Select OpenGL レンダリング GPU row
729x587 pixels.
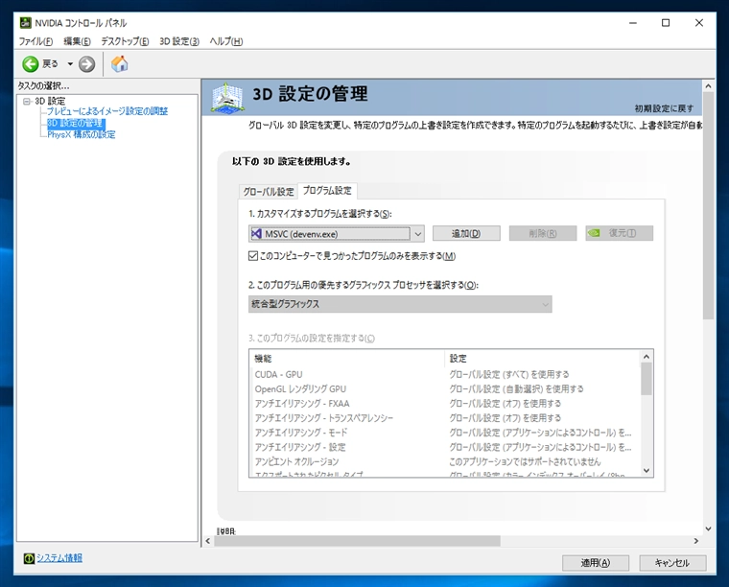pos(445,389)
